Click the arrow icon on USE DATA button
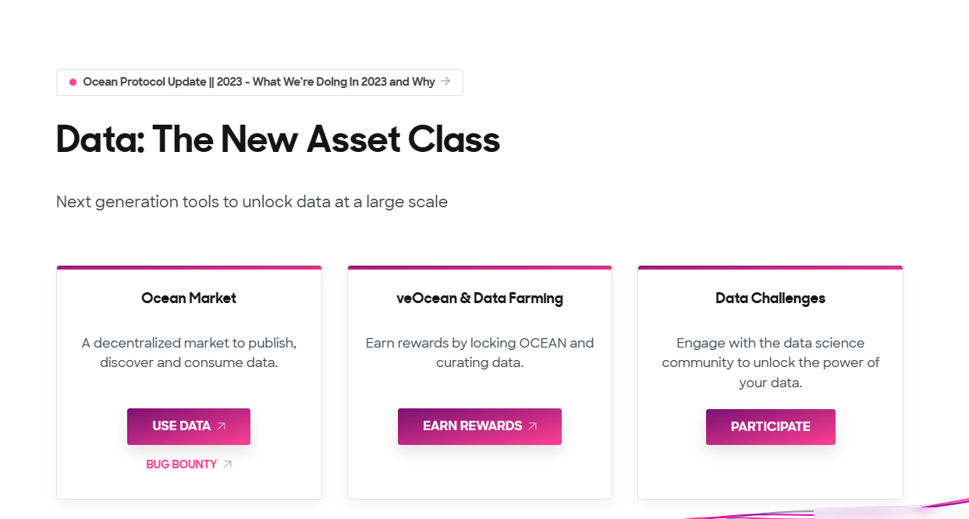This screenshot has width=969, height=519. 221,426
